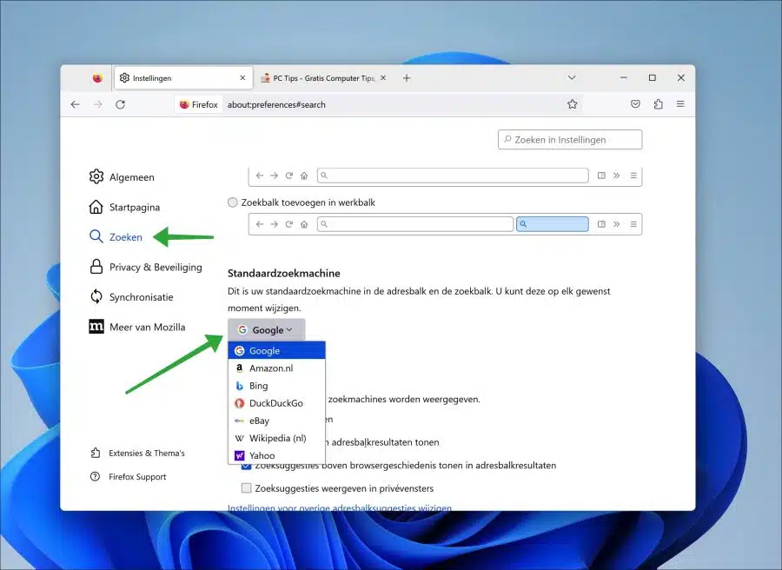
Task: Switch to the PC Tips tab
Action: tap(324, 78)
